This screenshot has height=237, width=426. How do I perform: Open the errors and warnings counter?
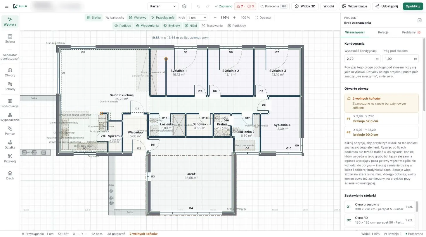point(245,6)
